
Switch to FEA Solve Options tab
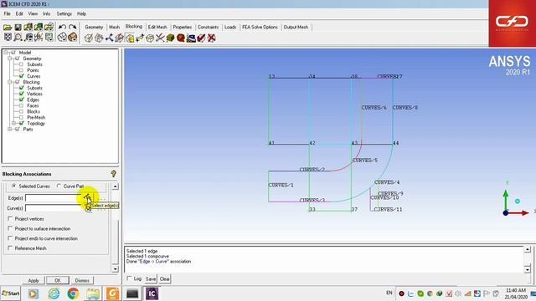pos(260,27)
